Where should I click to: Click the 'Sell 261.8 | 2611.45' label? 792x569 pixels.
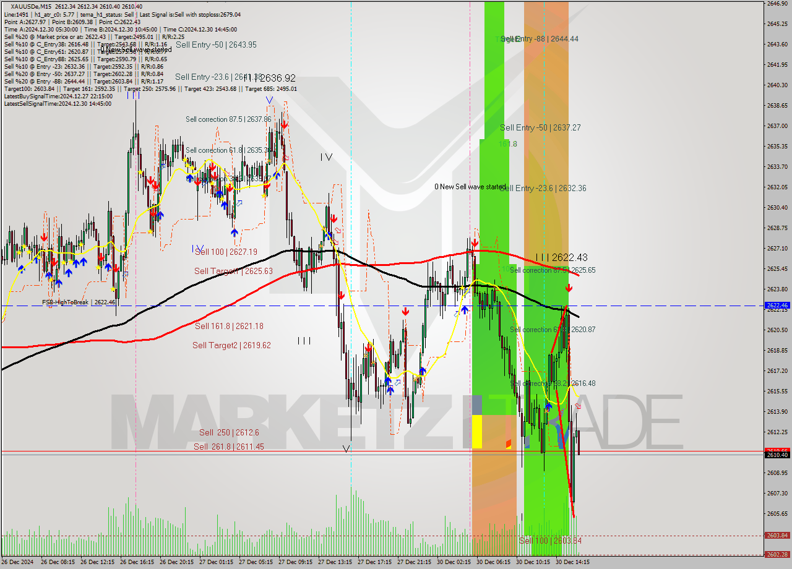pos(229,447)
